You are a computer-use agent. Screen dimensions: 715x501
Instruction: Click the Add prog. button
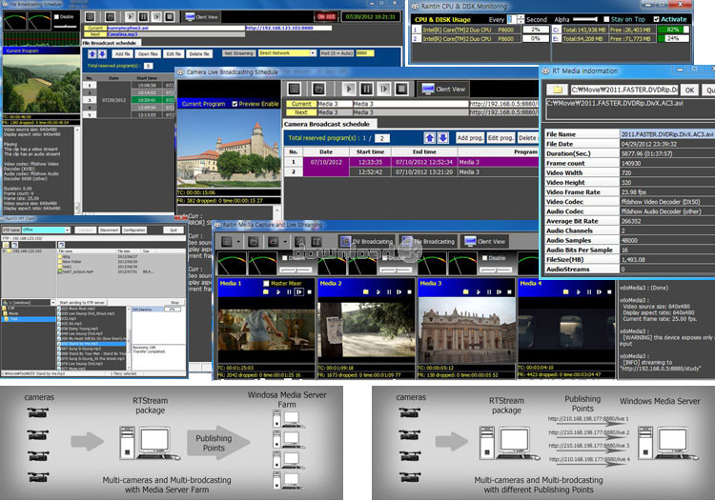470,137
